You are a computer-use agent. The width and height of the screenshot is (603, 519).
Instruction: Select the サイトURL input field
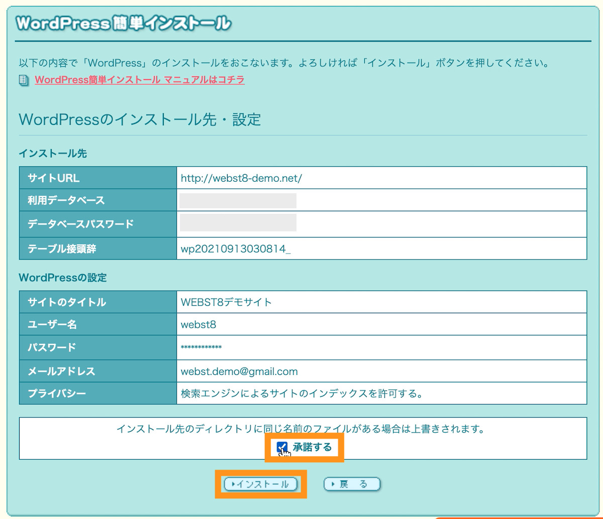coord(352,177)
